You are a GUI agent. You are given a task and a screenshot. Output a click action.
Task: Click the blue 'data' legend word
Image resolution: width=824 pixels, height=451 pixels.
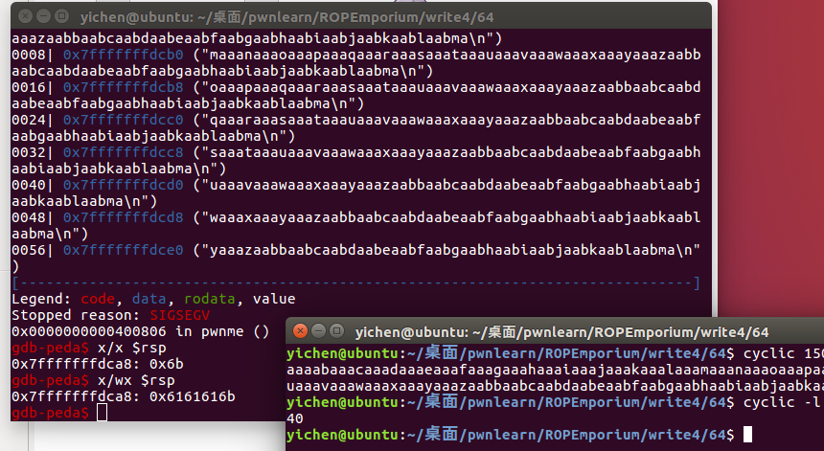(149, 299)
